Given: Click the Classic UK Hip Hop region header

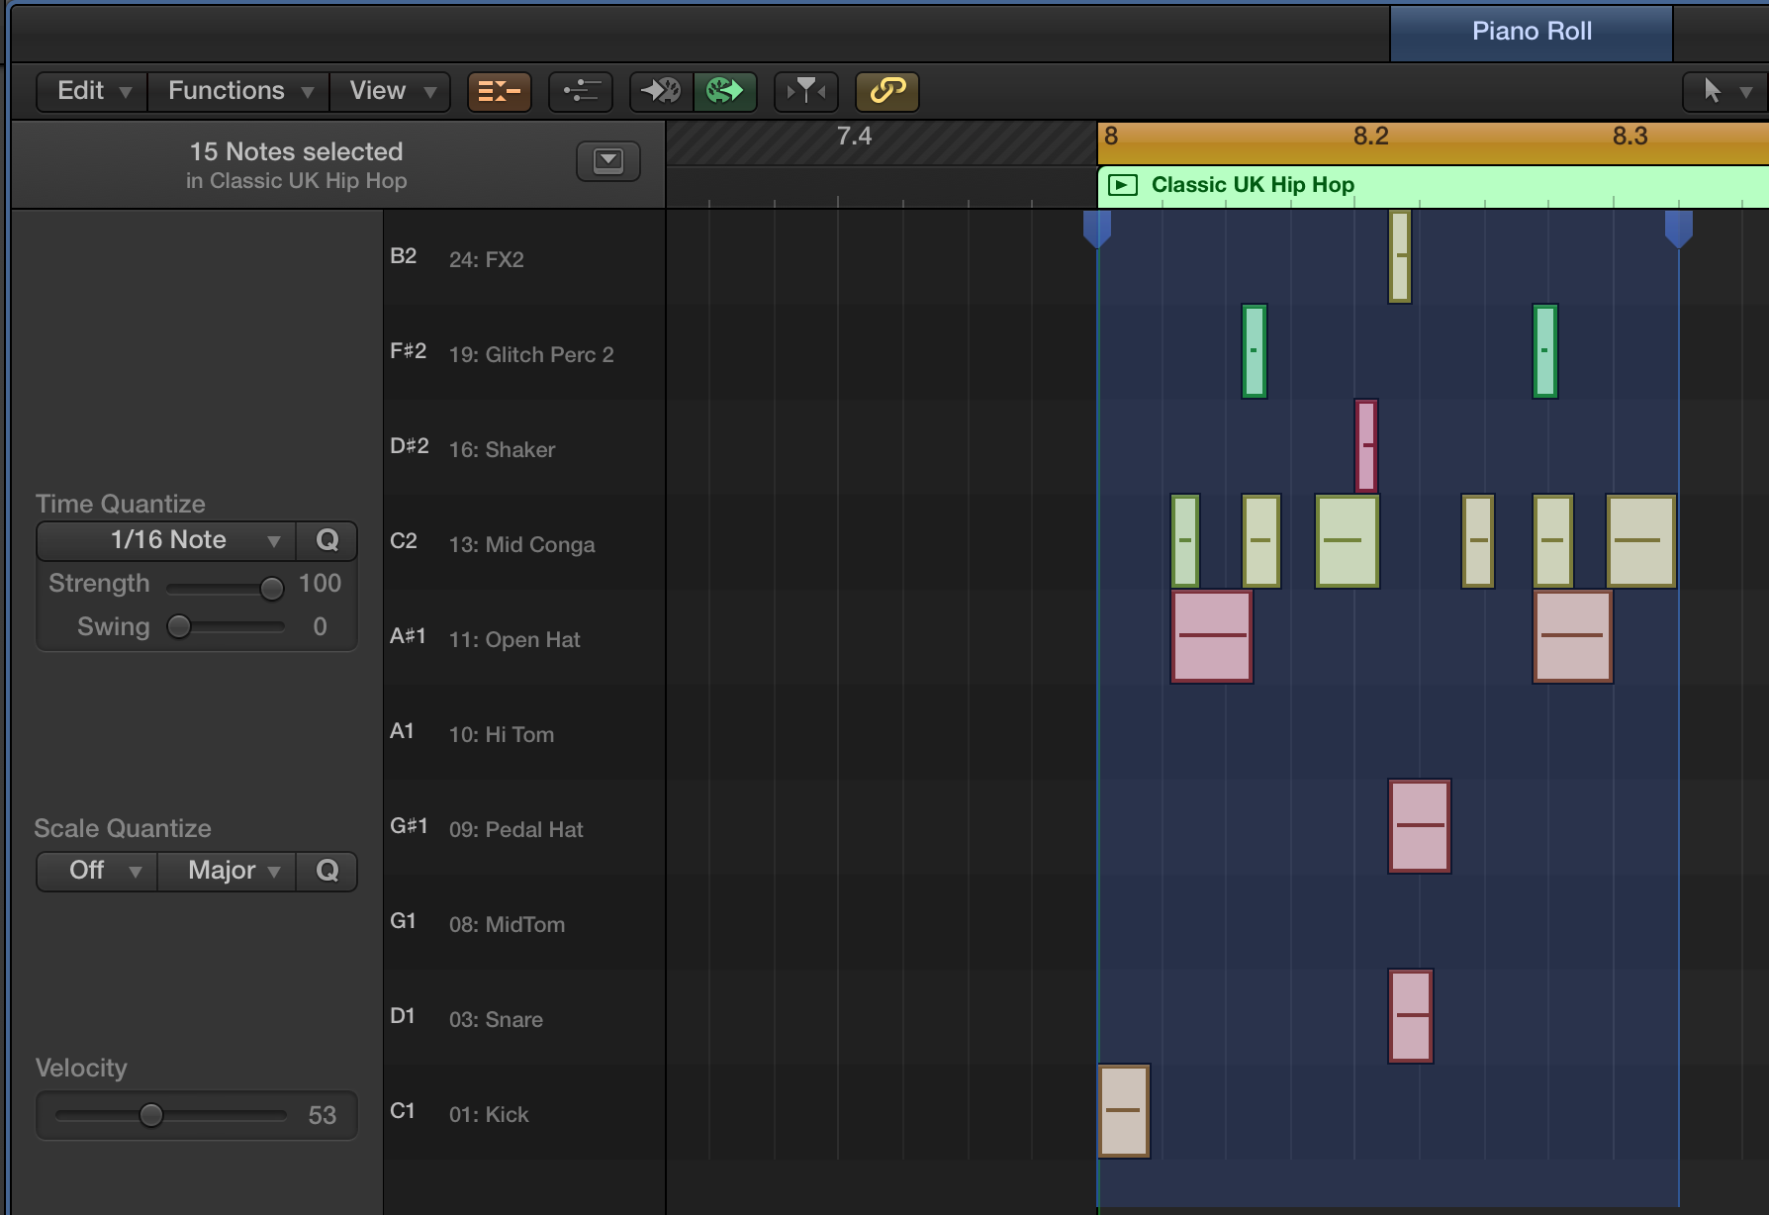Looking at the screenshot, I should 1433,186.
